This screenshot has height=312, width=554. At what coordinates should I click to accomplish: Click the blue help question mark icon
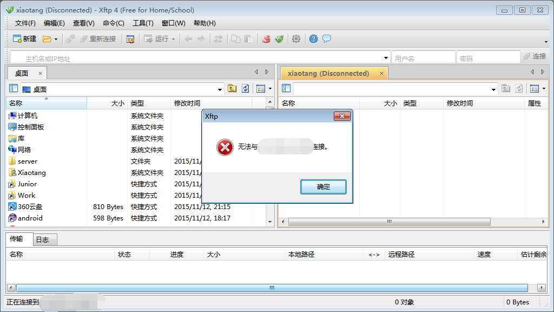tap(313, 39)
